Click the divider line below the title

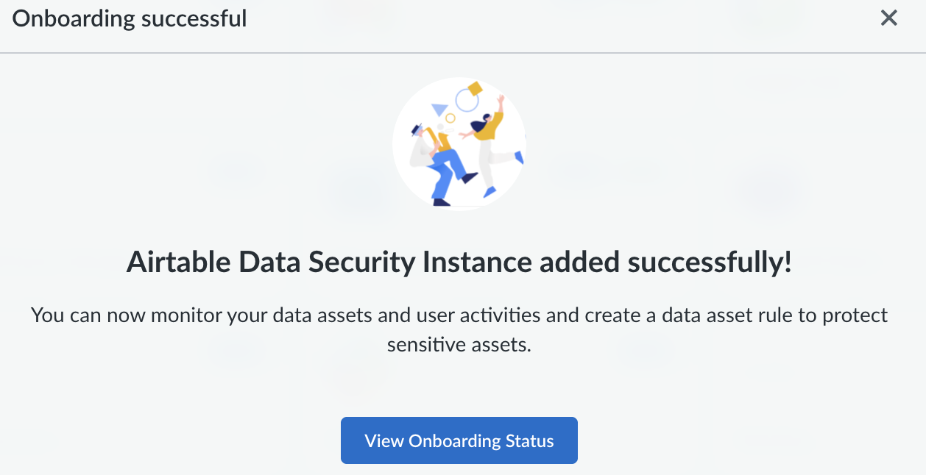pos(463,53)
